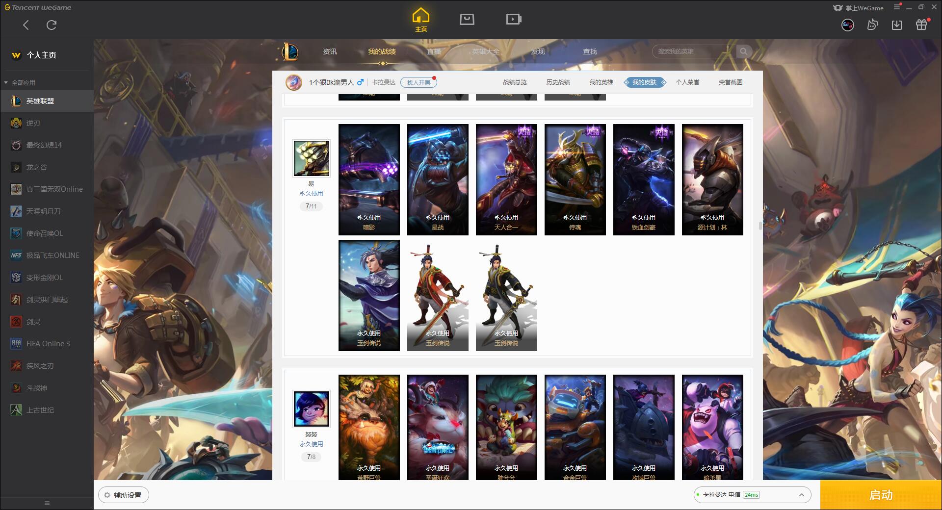The width and height of the screenshot is (942, 510).
Task: Select 逆刃 game in the sidebar
Action: click(47, 123)
